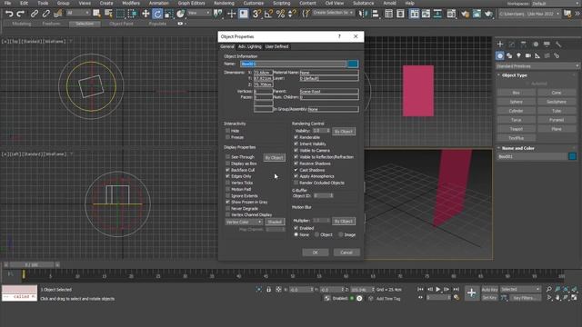Click the Mirror tool icon
582x327 pixels.
coord(362,14)
